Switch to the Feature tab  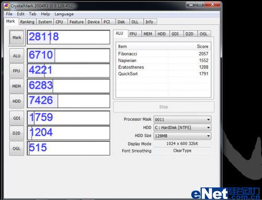77,22
